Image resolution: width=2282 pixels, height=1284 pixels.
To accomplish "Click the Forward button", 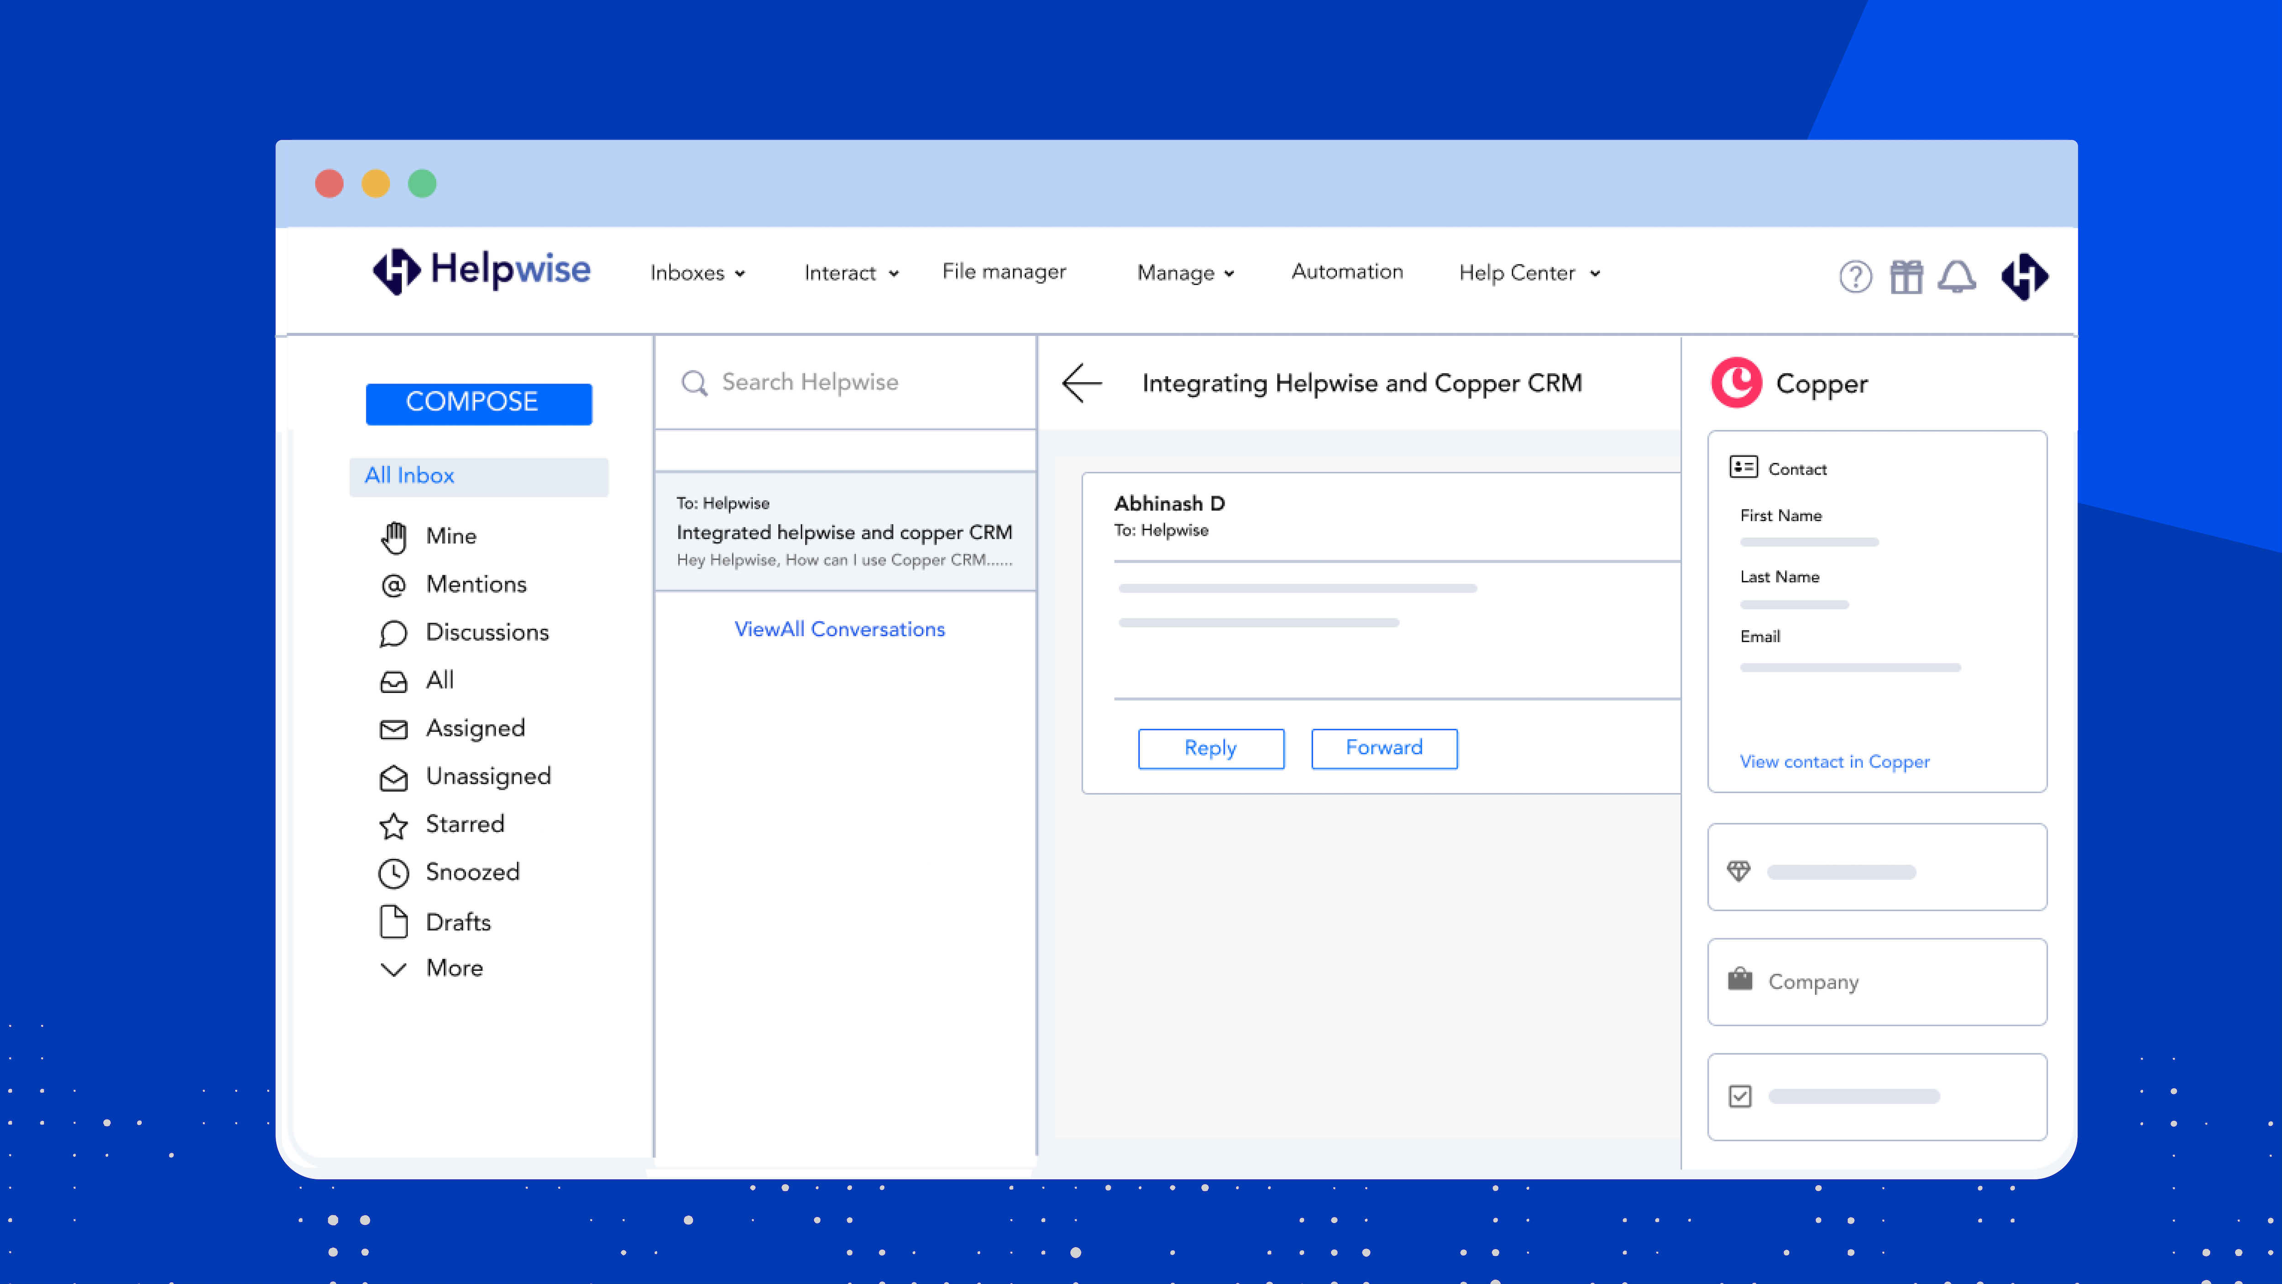I will point(1385,749).
